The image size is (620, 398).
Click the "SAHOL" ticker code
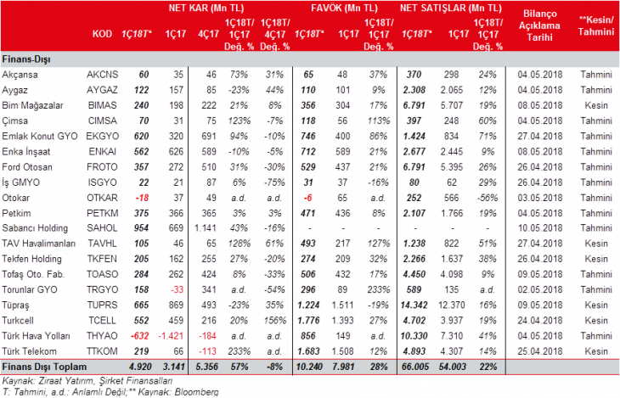point(103,228)
